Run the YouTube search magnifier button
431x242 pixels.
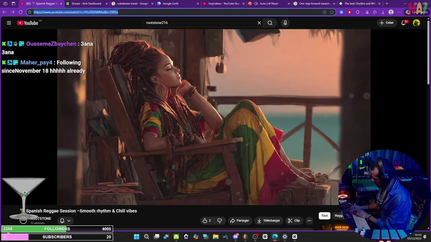pyautogui.click(x=270, y=23)
